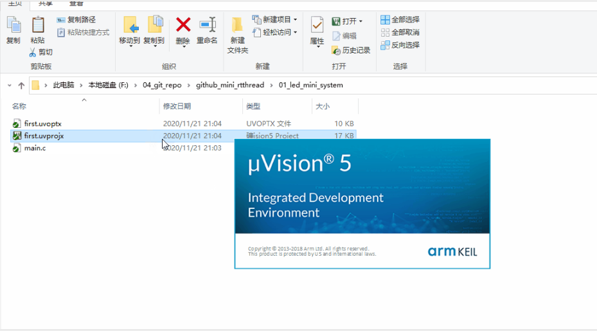Select file first.uvoptx
Viewport: 597px width, 331px height.
[42, 124]
